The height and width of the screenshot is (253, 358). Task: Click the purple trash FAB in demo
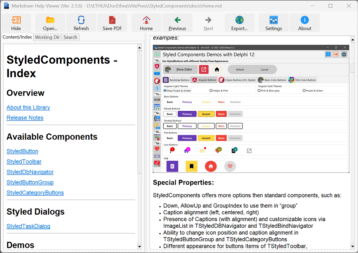pyautogui.click(x=172, y=166)
